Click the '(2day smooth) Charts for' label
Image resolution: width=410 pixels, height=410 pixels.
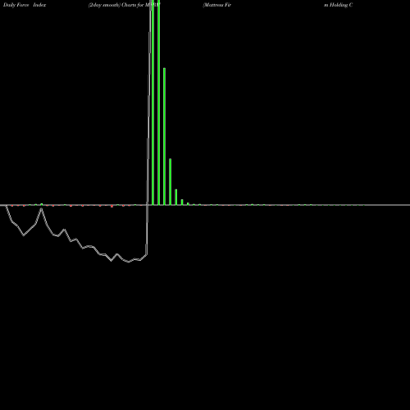[116, 5]
